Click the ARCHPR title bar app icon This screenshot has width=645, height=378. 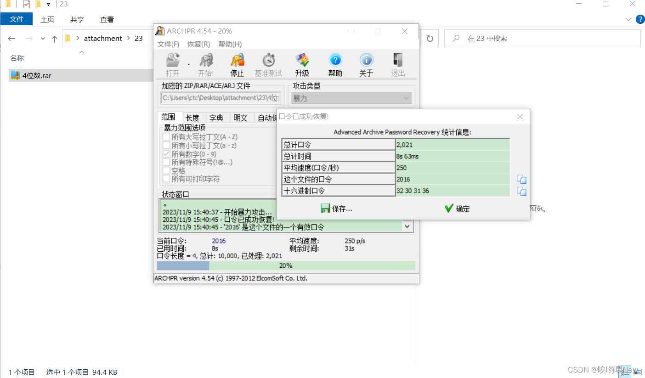tap(160, 31)
